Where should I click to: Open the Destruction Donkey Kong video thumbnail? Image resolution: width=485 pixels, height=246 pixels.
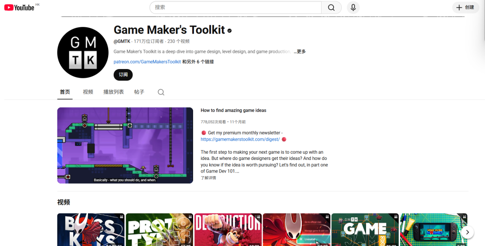[x=228, y=229]
